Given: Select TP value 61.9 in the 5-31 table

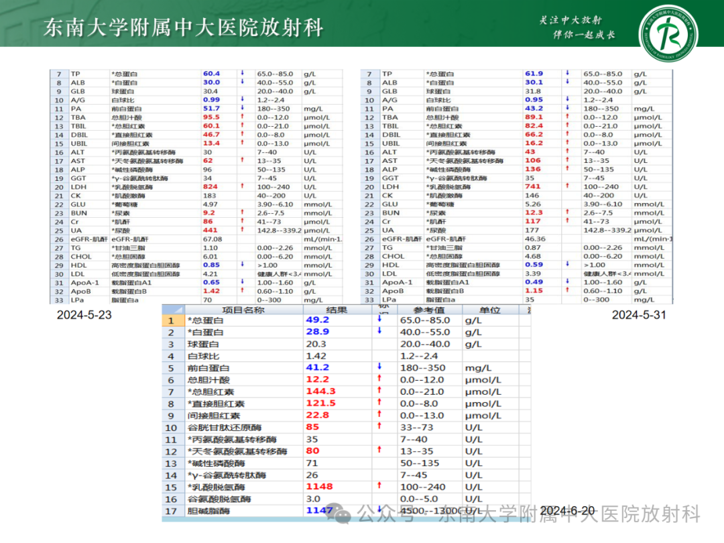Looking at the screenshot, I should coord(534,74).
